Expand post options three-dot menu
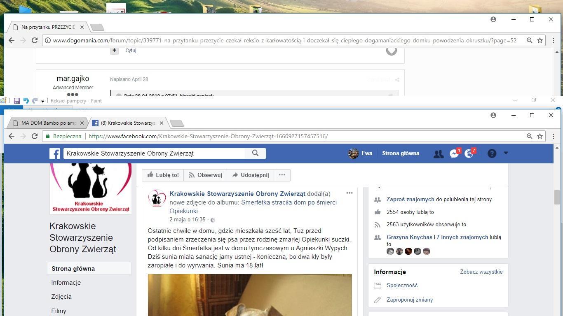 point(350,193)
